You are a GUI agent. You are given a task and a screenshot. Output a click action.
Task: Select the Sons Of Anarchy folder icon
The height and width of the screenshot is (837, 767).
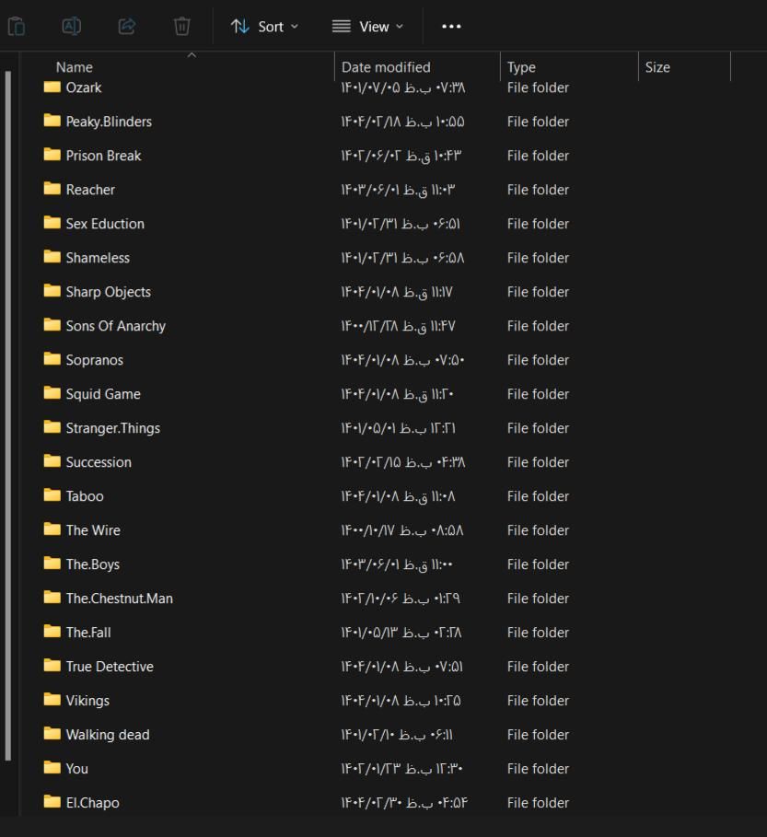[x=52, y=325]
